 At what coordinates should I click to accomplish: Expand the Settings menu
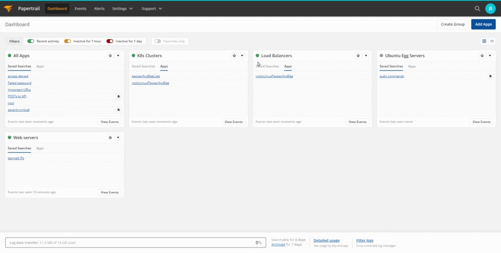coord(122,9)
